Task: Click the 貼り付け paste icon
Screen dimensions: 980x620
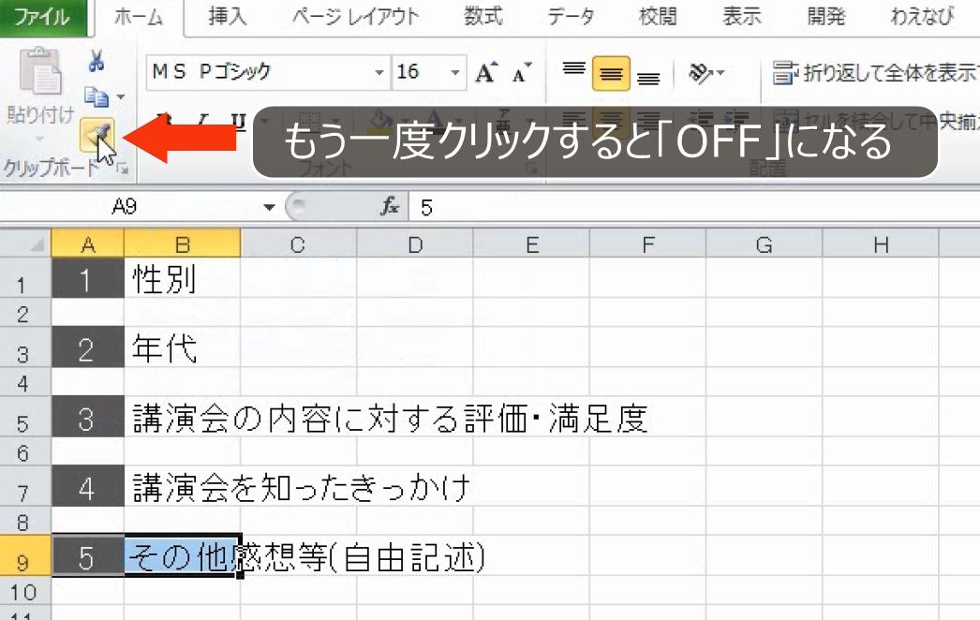Action: point(40,72)
